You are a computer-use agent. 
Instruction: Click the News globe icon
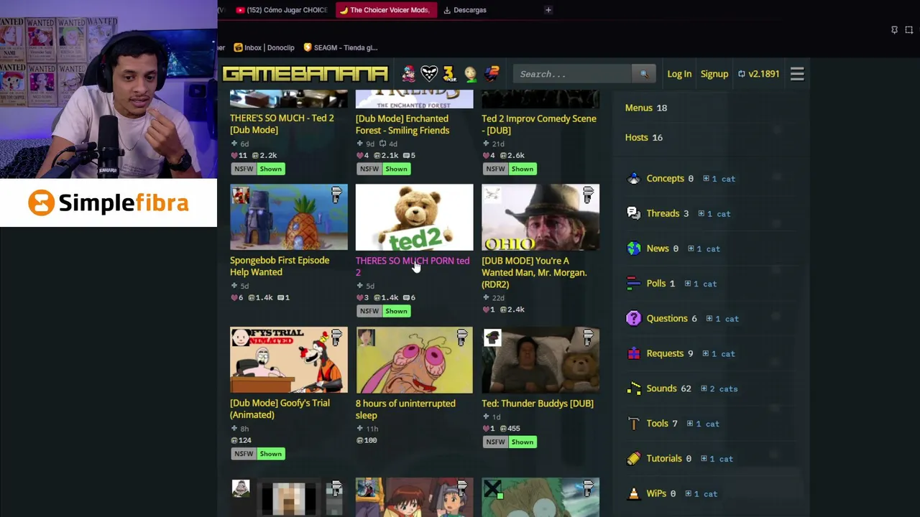[x=633, y=248]
